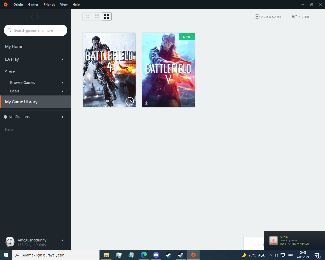Open Notifications in the sidebar
The image size is (325, 260).
tap(19, 117)
